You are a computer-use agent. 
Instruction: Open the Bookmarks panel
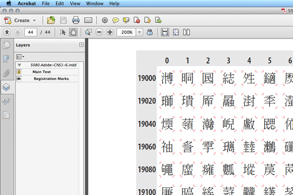(6, 59)
